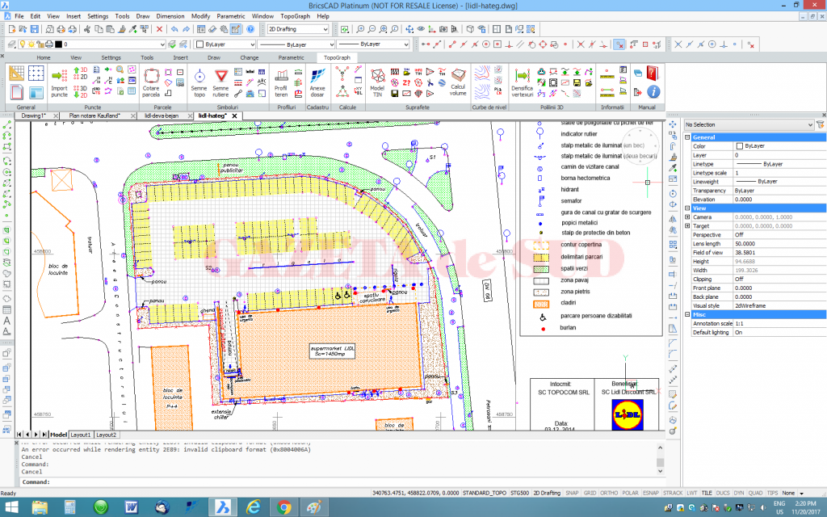Select the Semne topo symbol tool

click(199, 83)
